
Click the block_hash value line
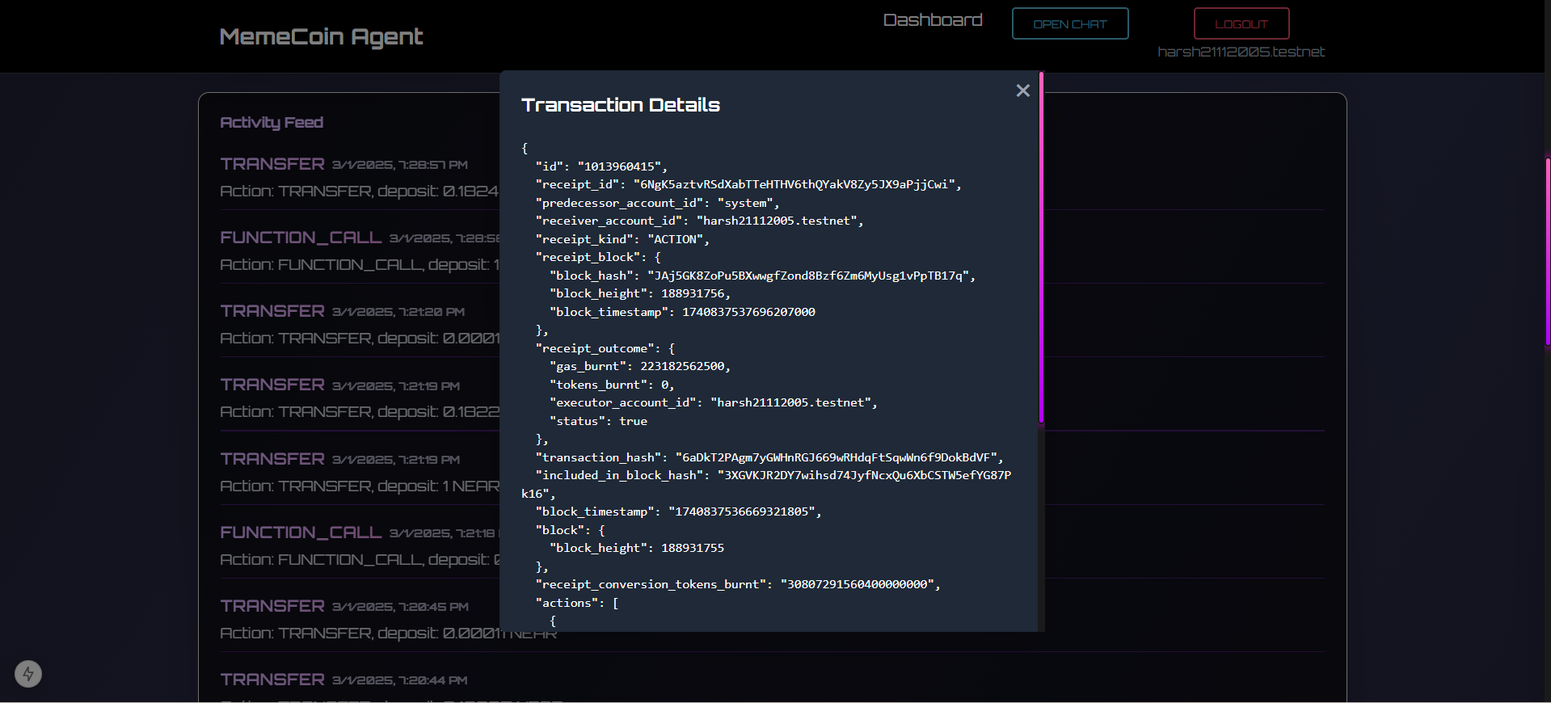click(763, 276)
